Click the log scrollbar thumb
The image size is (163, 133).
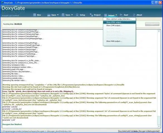(159, 121)
